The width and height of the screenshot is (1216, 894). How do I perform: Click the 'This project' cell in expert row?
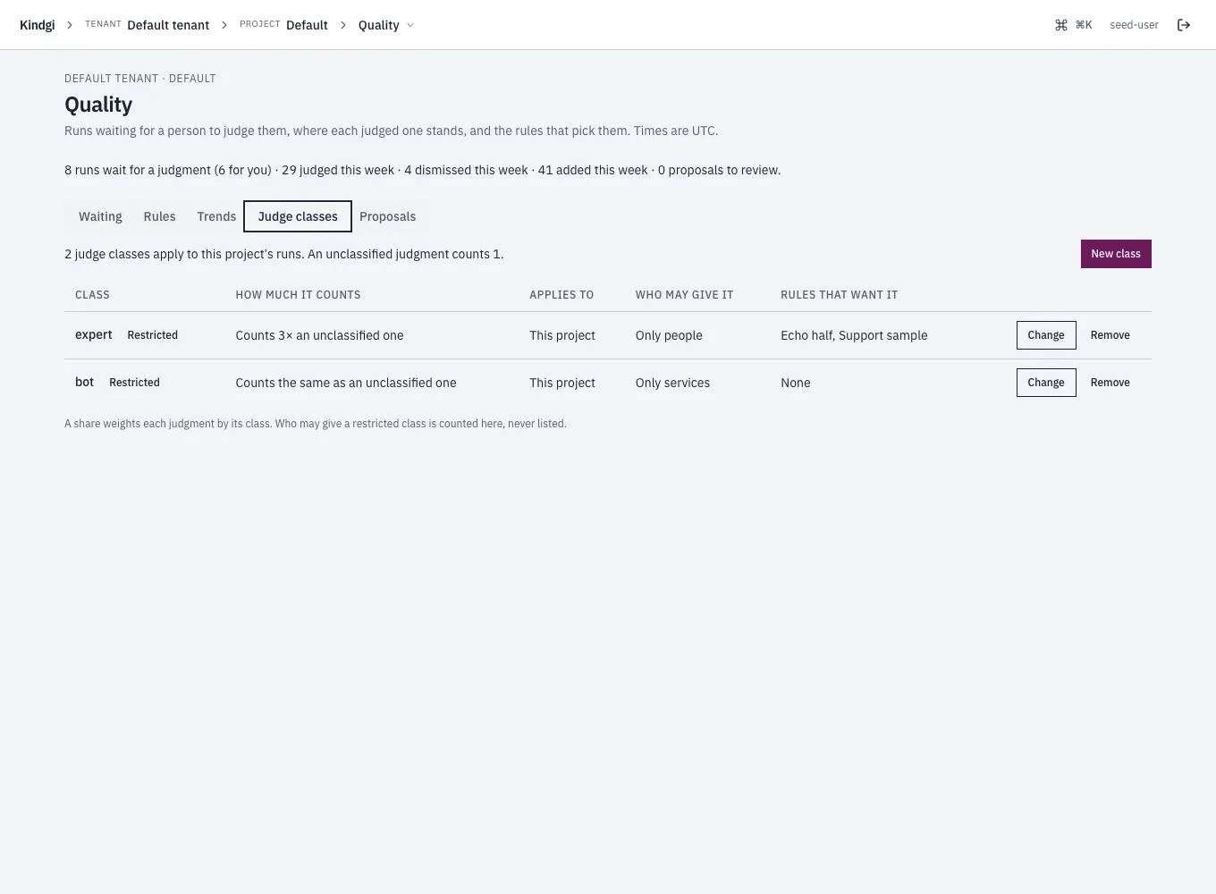562,335
